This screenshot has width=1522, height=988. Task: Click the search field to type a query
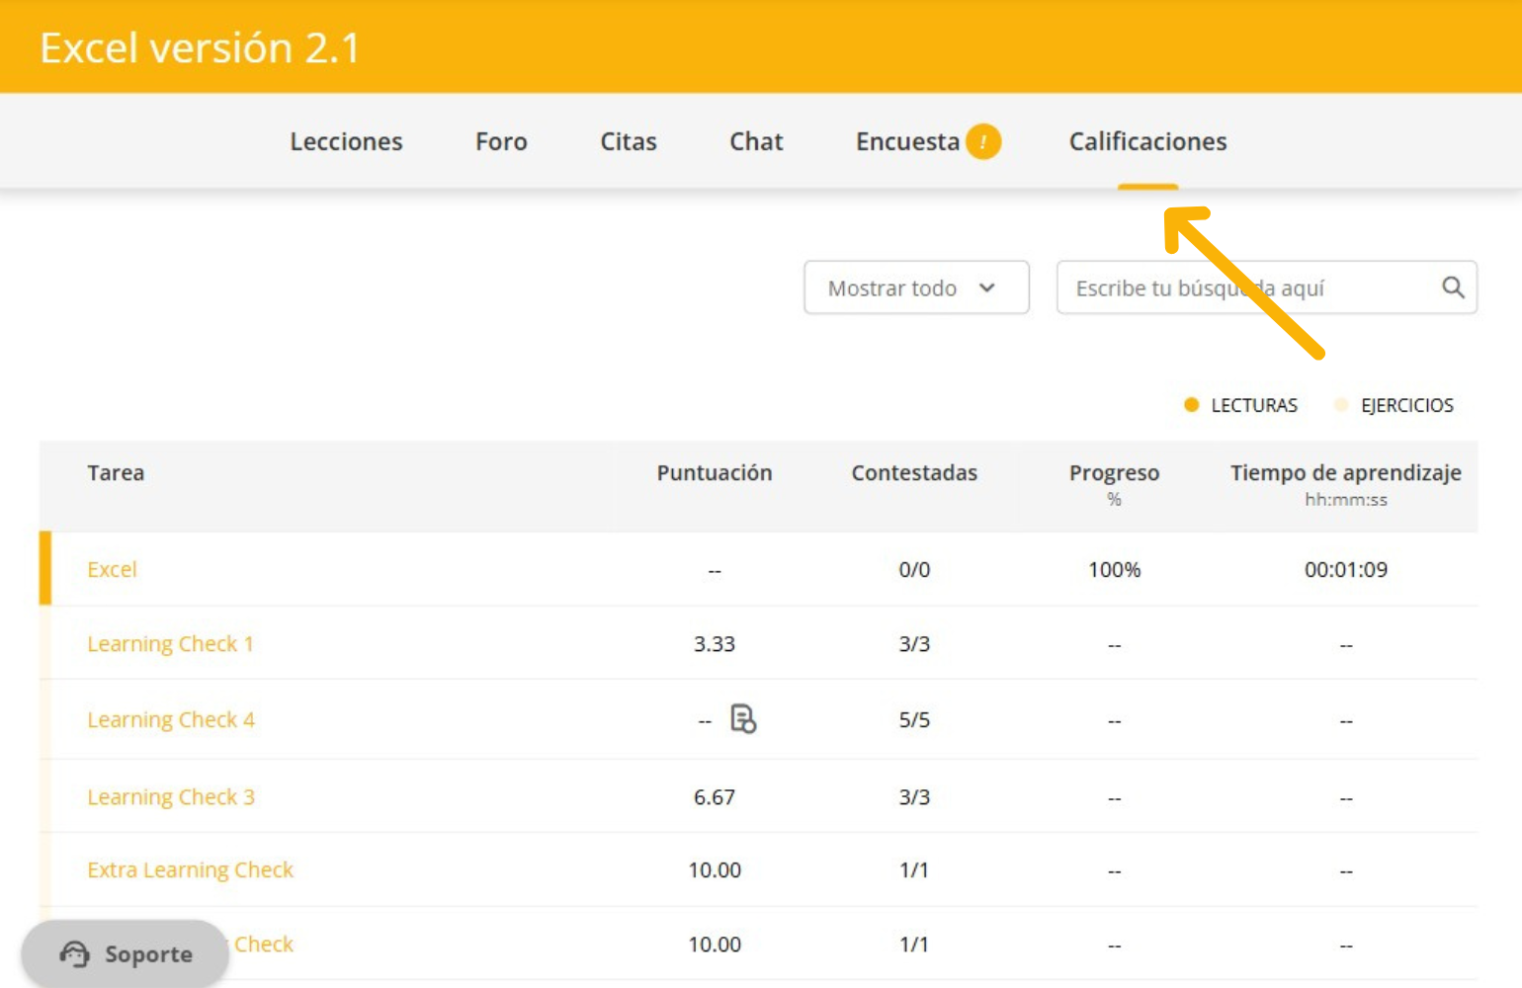pyautogui.click(x=1245, y=288)
